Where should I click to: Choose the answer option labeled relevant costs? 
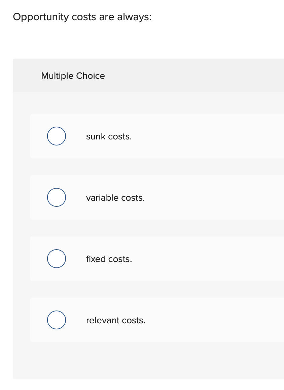[x=135, y=320]
